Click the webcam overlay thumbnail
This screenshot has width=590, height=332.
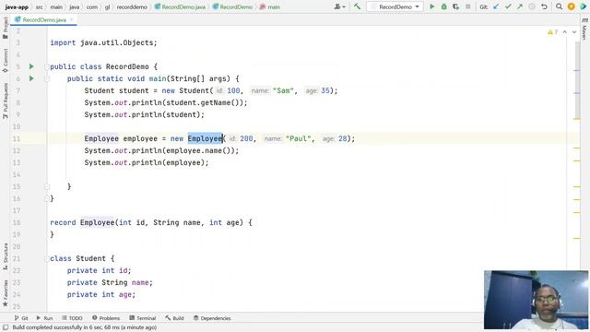pos(536,300)
